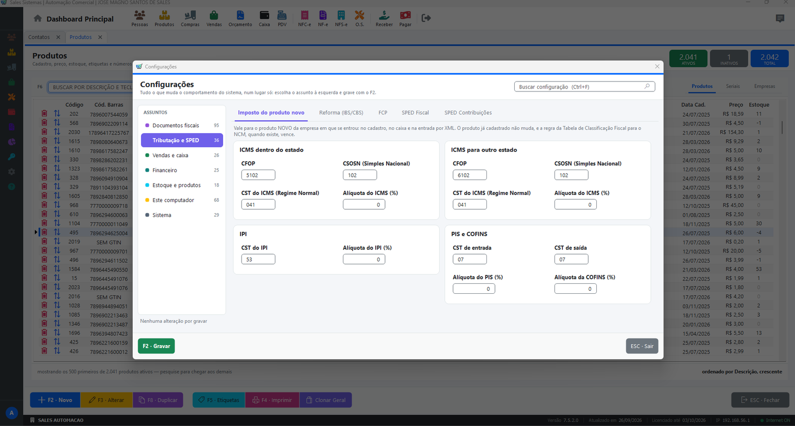Switch to the Contatos tab behind the dialog
This screenshot has height=426, width=795.
coord(39,37)
